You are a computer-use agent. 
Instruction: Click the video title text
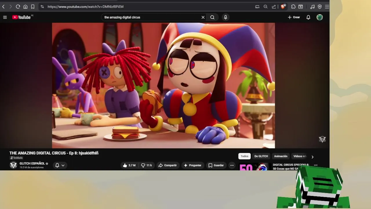tap(54, 153)
